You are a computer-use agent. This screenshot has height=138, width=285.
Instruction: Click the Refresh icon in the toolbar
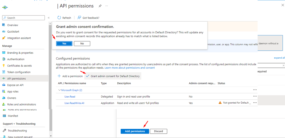pos(59,18)
